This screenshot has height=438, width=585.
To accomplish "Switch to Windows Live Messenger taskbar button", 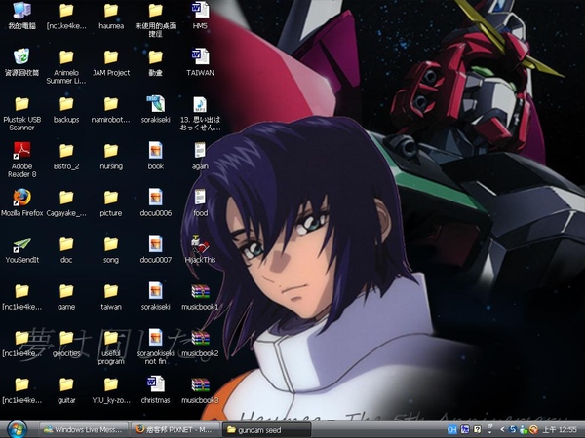I will click(x=84, y=430).
